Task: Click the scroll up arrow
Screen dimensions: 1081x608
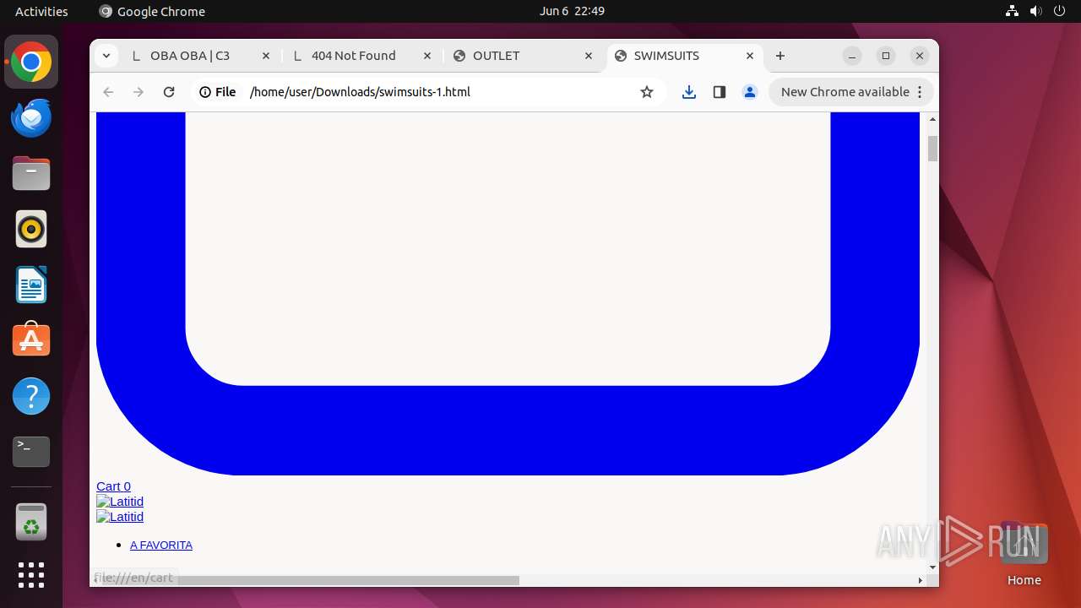Action: click(932, 119)
